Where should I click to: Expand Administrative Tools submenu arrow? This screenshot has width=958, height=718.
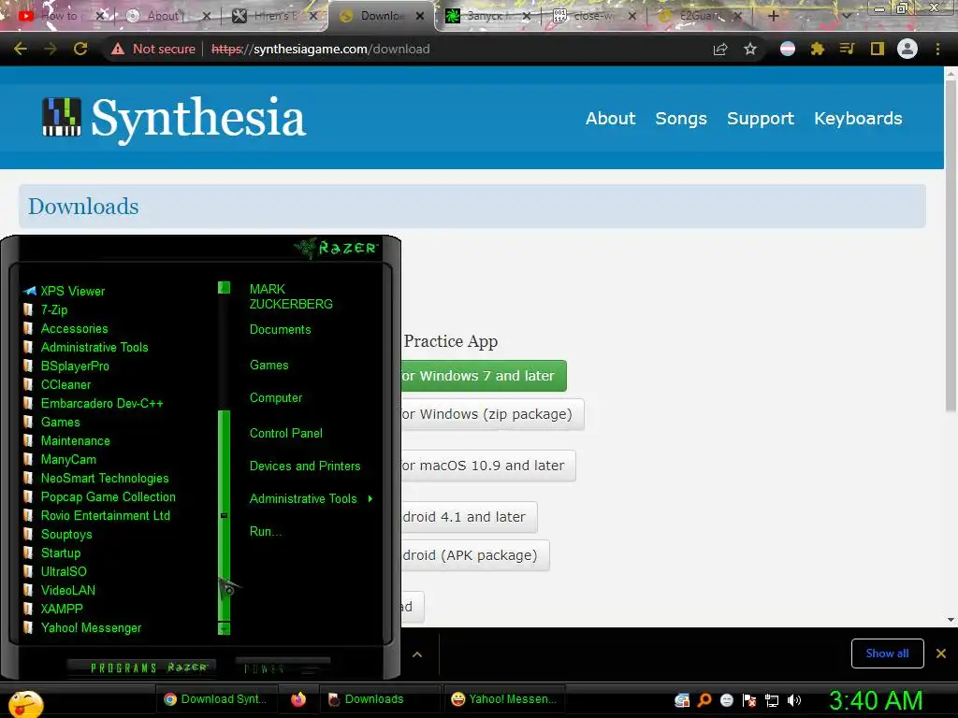(x=370, y=499)
